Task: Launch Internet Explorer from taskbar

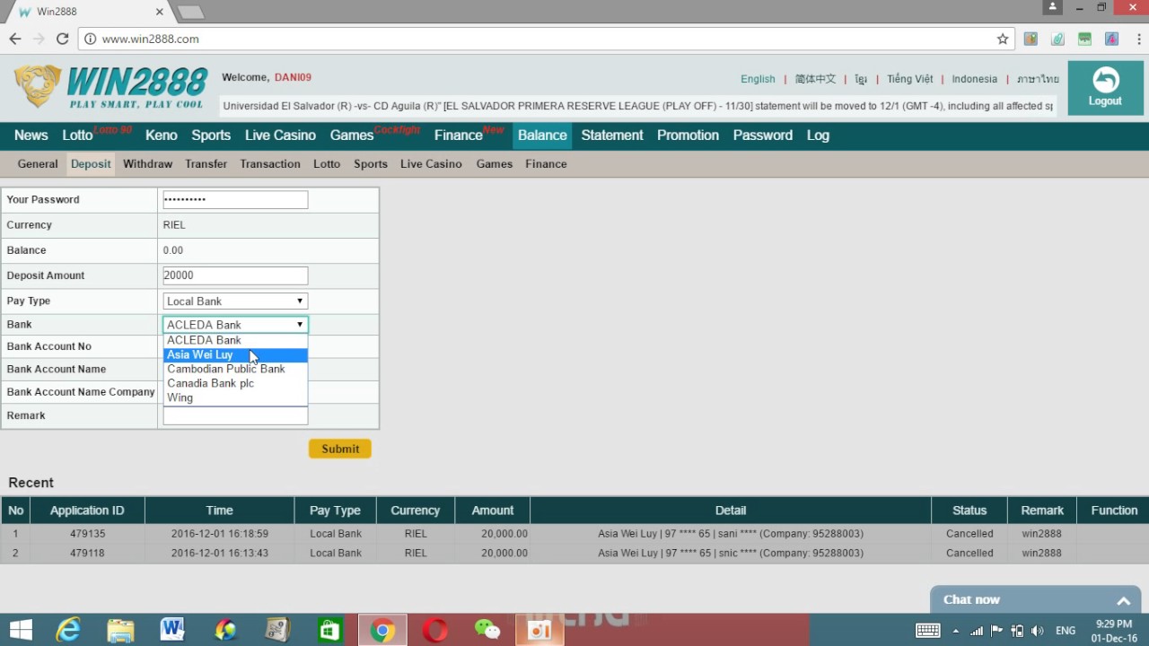Action: (68, 630)
